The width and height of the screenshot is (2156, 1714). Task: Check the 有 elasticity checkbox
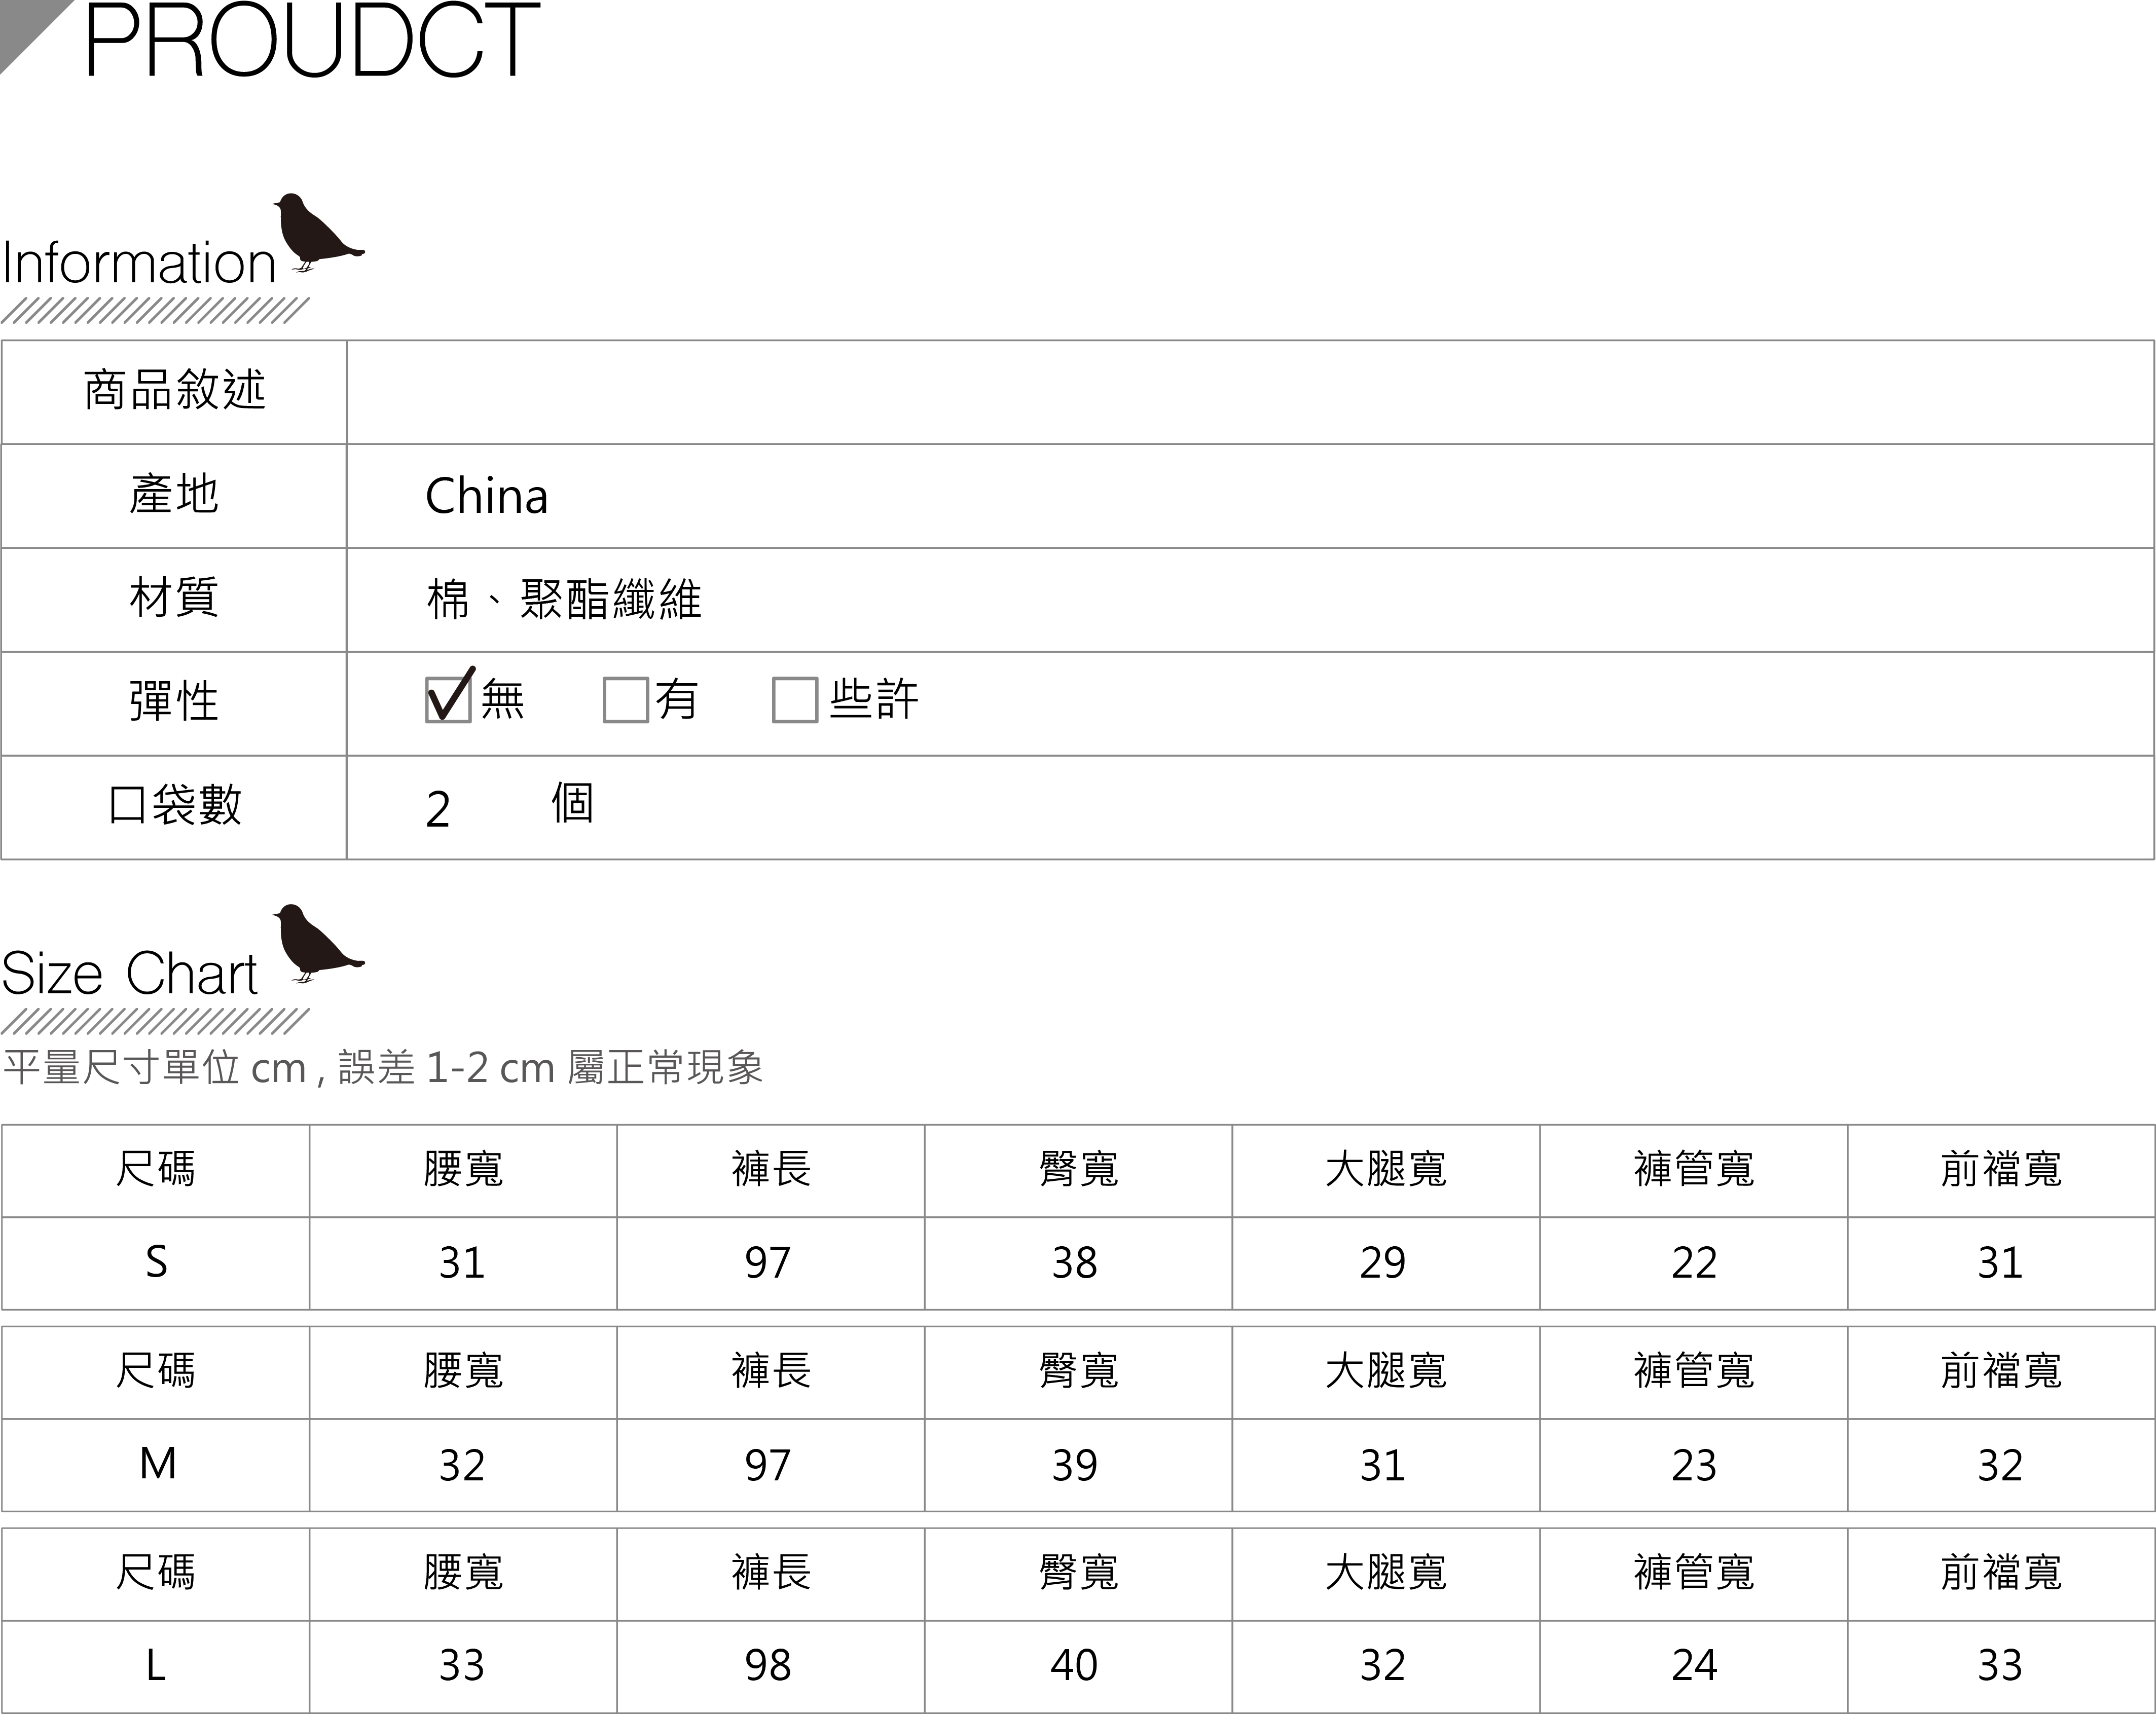point(625,699)
